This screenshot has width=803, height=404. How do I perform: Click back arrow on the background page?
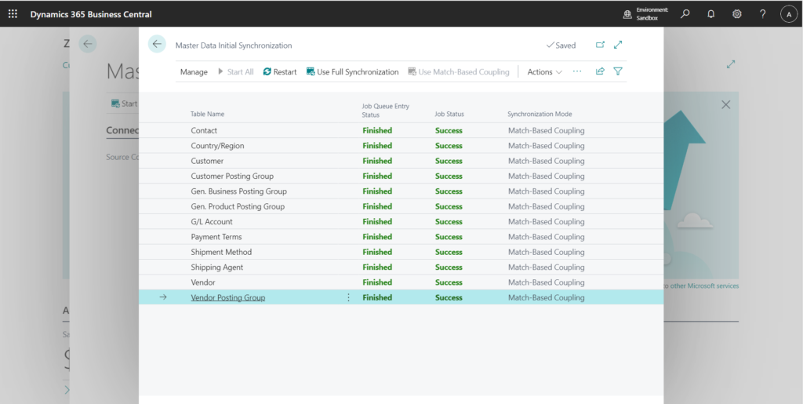pyautogui.click(x=88, y=44)
